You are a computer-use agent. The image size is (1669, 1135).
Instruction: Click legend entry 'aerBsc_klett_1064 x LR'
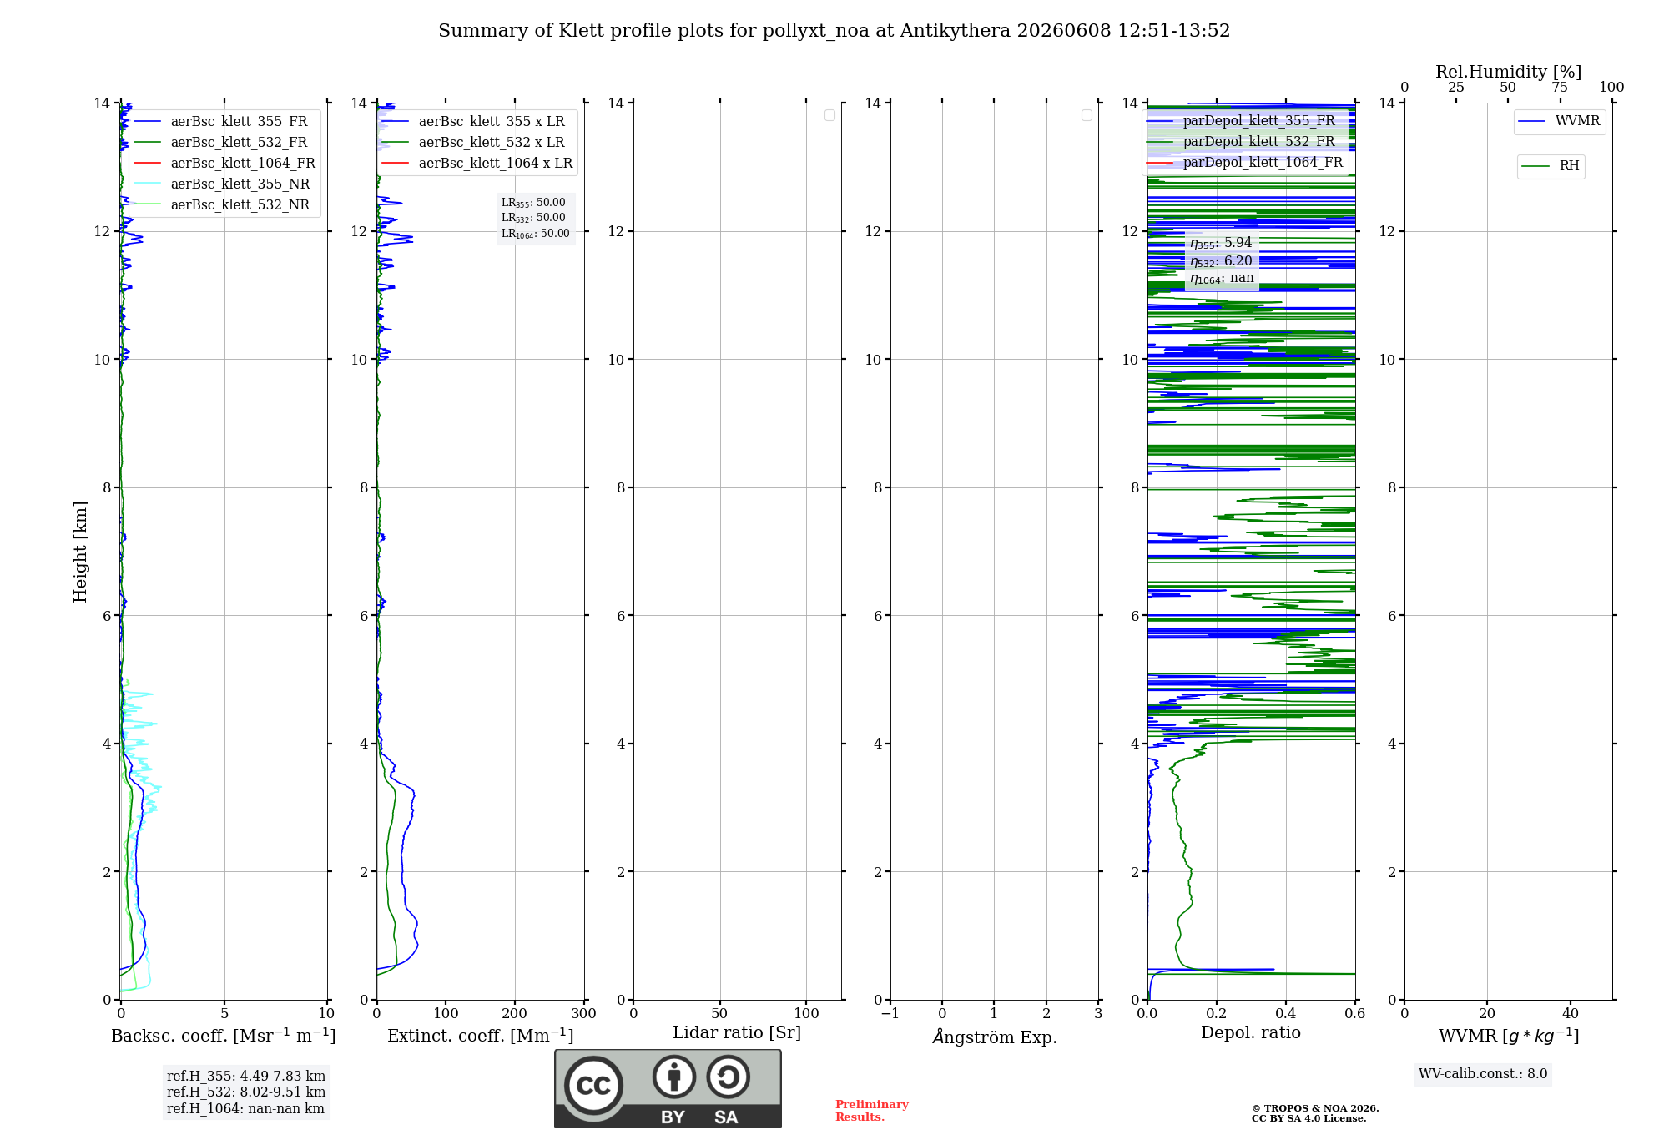477,163
